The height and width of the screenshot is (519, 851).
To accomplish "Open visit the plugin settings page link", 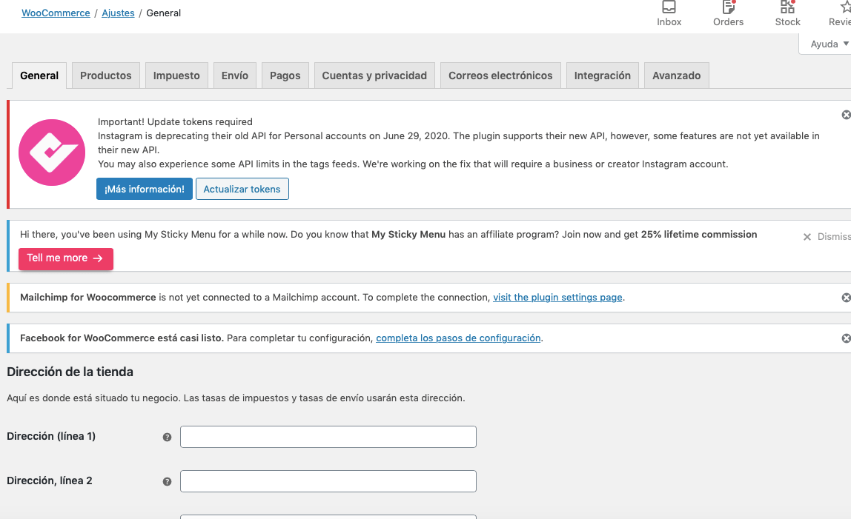I will point(557,297).
